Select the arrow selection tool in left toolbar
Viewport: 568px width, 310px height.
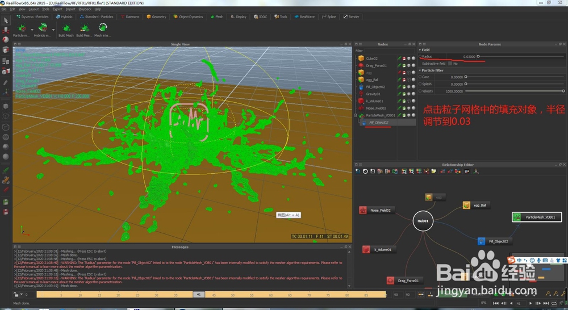pyautogui.click(x=6, y=20)
